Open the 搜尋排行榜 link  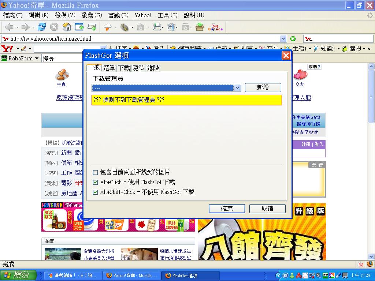tap(308, 124)
